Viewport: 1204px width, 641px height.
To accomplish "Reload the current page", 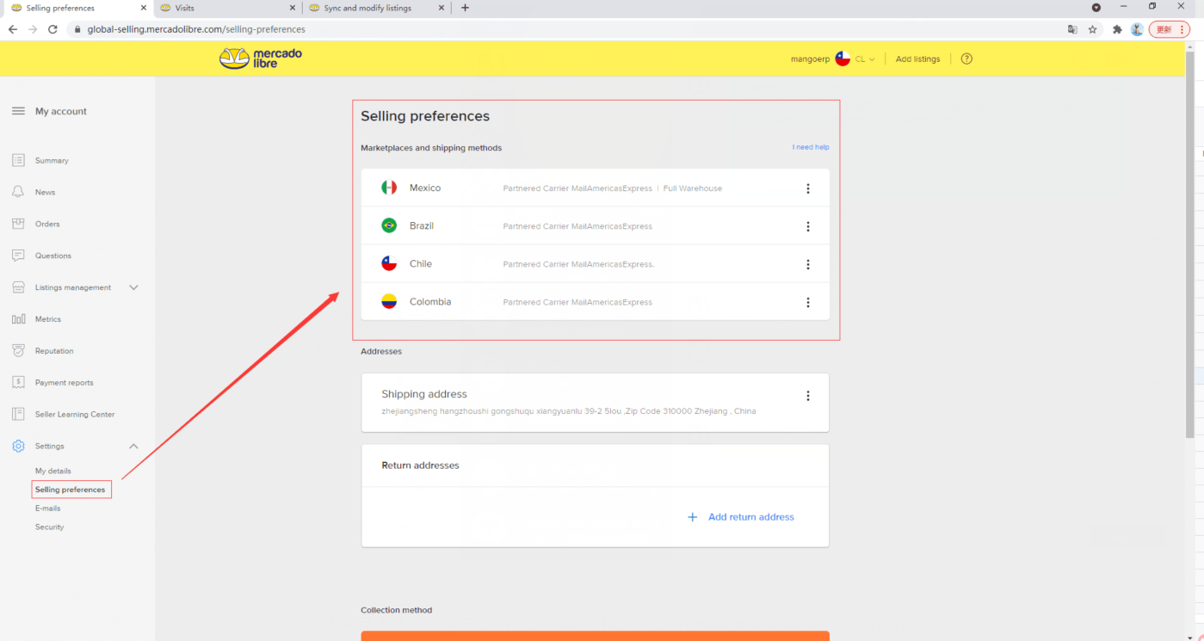I will [x=52, y=29].
